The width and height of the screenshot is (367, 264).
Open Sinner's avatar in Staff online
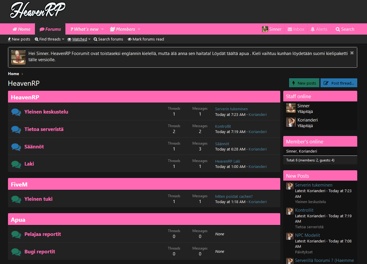click(291, 108)
